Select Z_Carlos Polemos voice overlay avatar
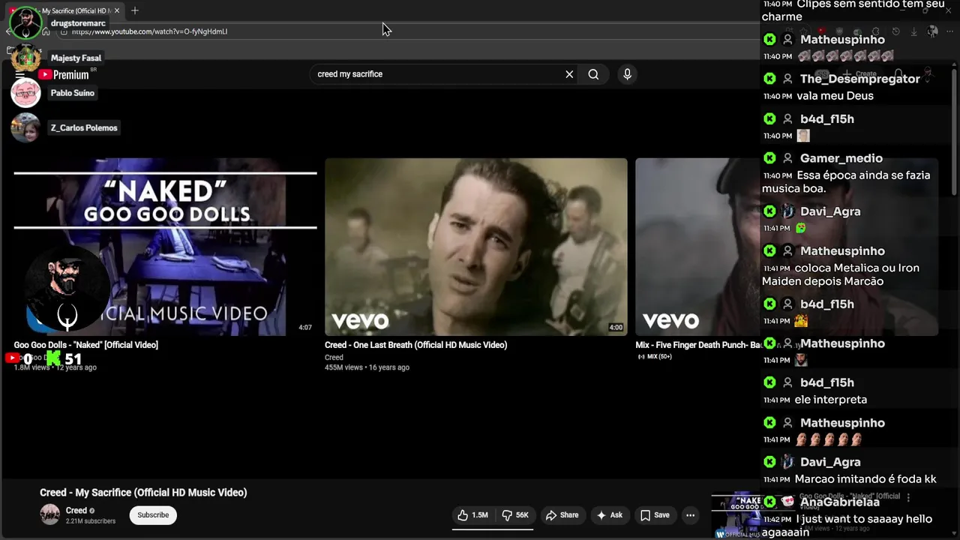Image resolution: width=960 pixels, height=540 pixels. point(25,127)
